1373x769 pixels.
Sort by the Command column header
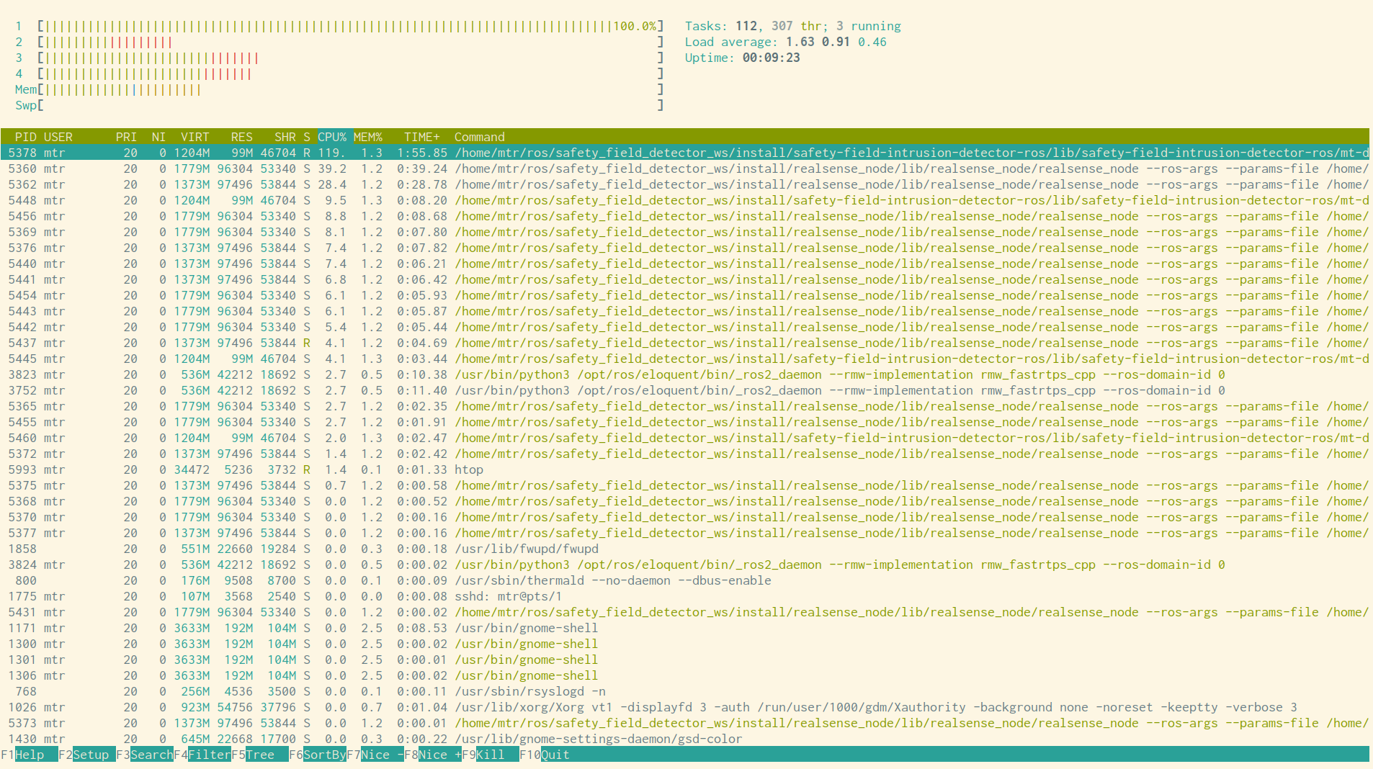pos(478,137)
